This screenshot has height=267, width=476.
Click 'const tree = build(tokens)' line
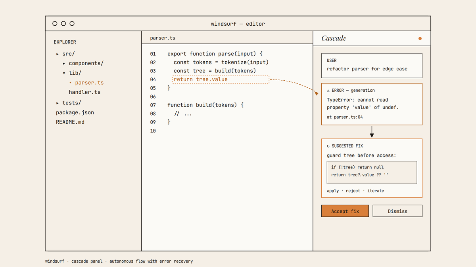point(215,71)
